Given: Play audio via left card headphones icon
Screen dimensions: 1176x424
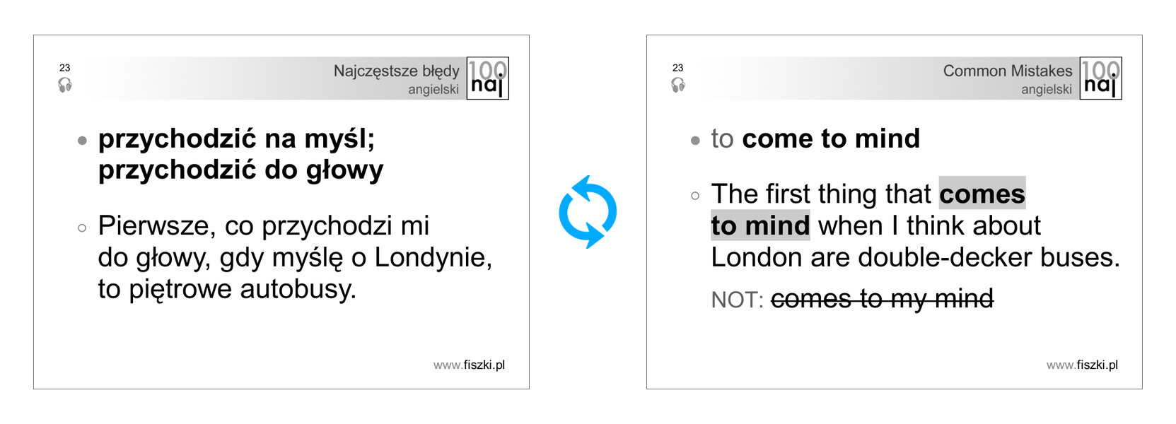Looking at the screenshot, I should coord(65,86).
